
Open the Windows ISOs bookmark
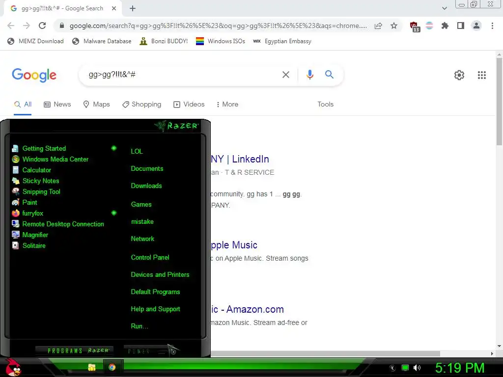221,41
